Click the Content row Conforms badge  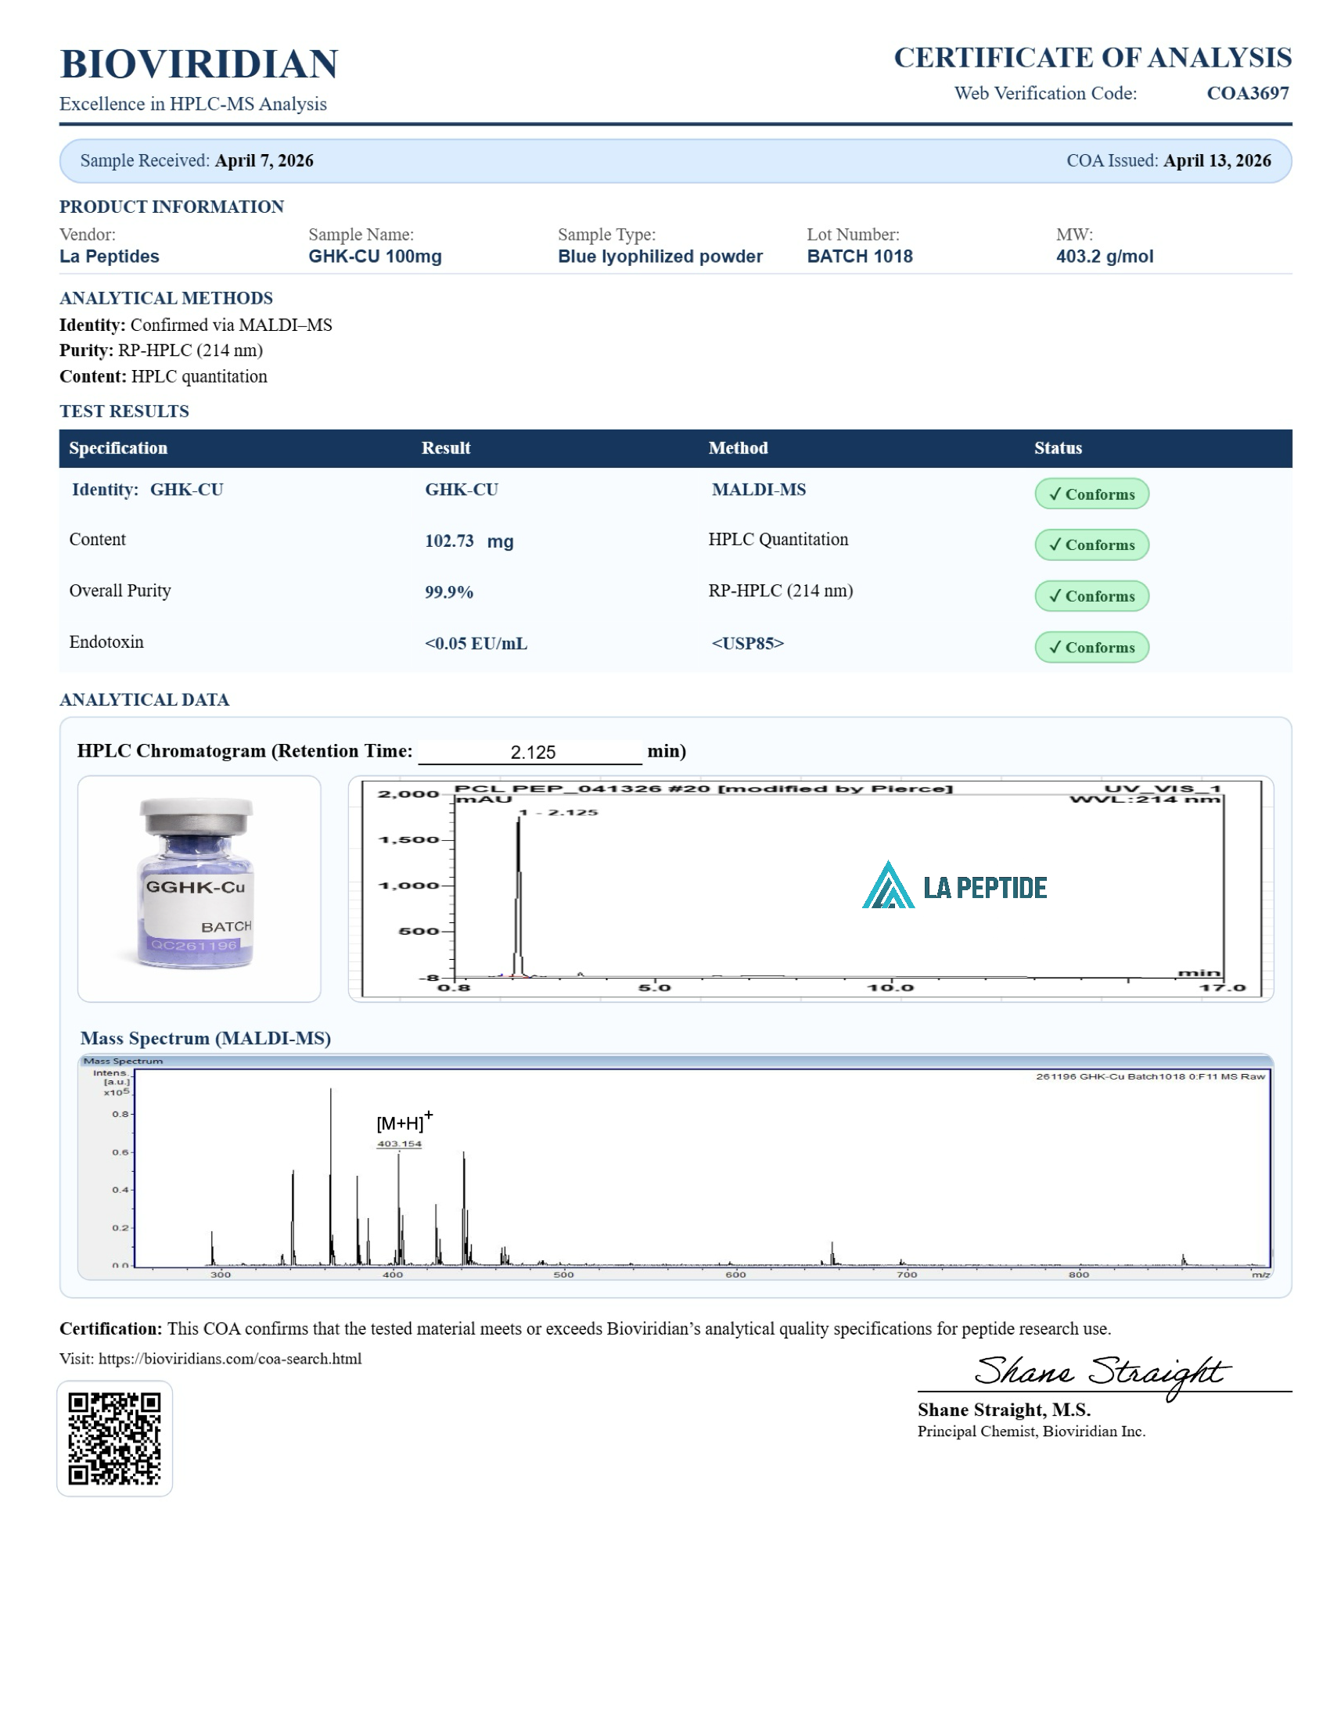(x=1091, y=544)
